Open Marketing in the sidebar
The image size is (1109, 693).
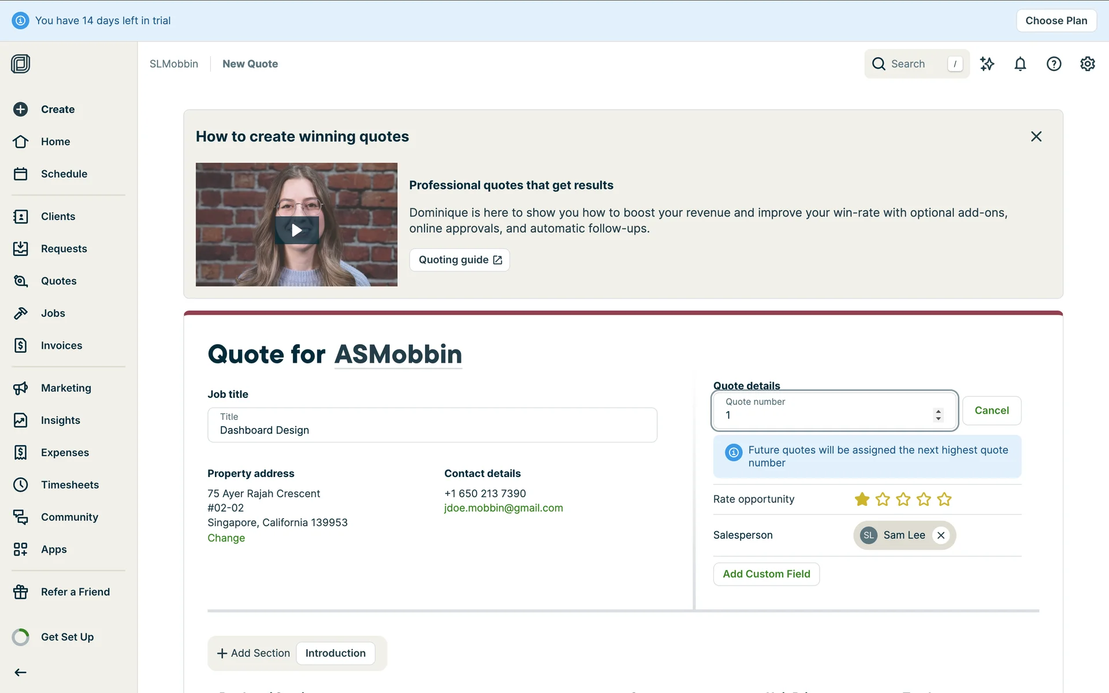pos(66,388)
